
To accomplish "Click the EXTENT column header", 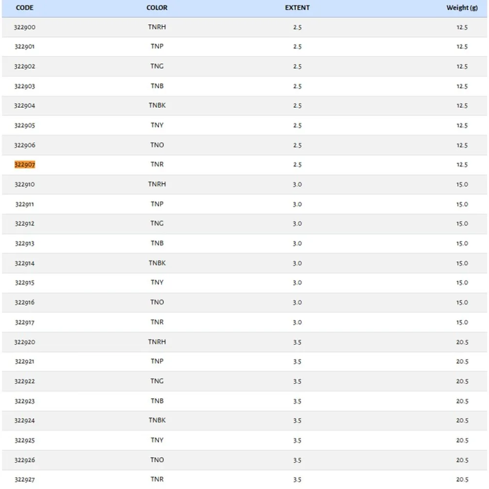I will pos(297,7).
